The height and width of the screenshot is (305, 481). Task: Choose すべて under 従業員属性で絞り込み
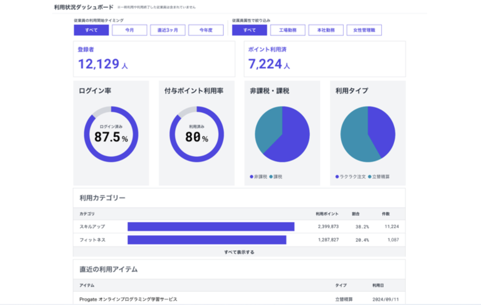(250, 30)
